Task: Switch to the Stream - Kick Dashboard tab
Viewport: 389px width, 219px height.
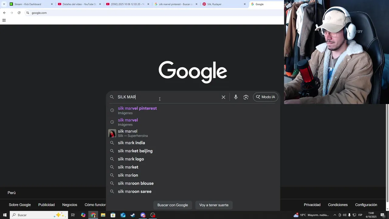Action: (x=31, y=4)
